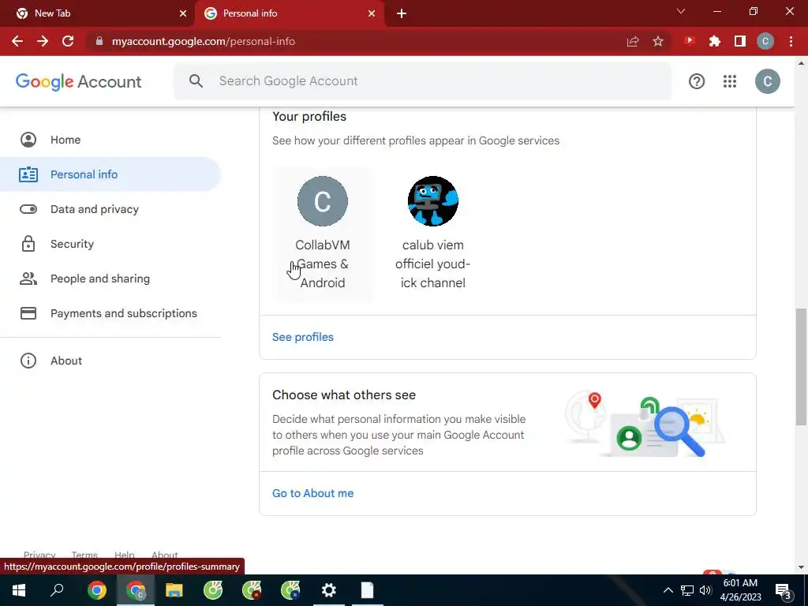The image size is (808, 606).
Task: Open the notification center icon
Action: (x=784, y=590)
